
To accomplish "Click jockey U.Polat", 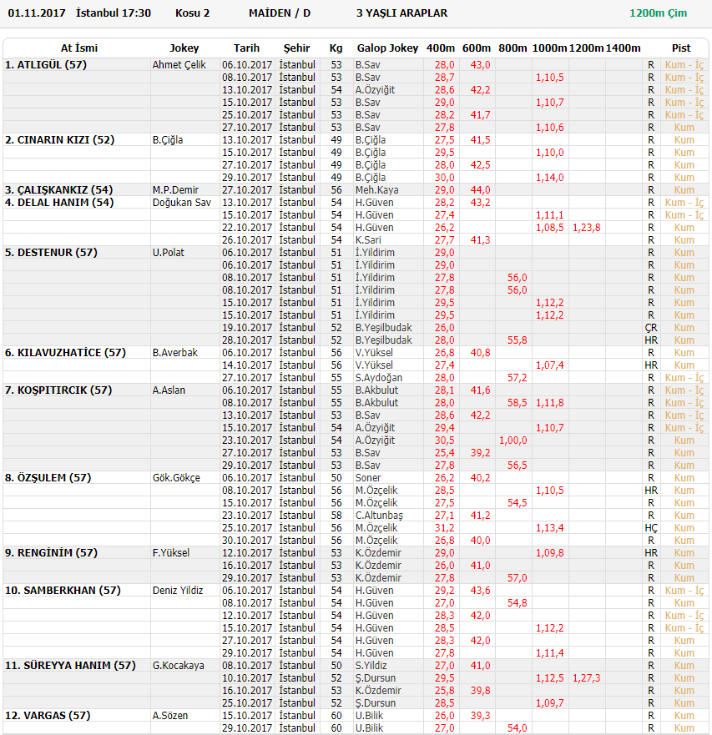I will click(x=169, y=252).
